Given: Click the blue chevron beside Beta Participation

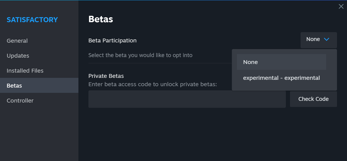Looking at the screenshot, I should point(326,40).
